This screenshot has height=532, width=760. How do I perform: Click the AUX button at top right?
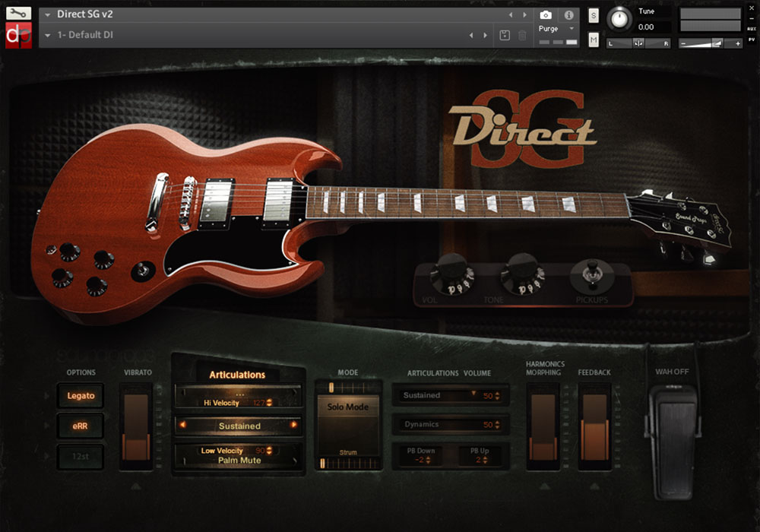click(752, 29)
